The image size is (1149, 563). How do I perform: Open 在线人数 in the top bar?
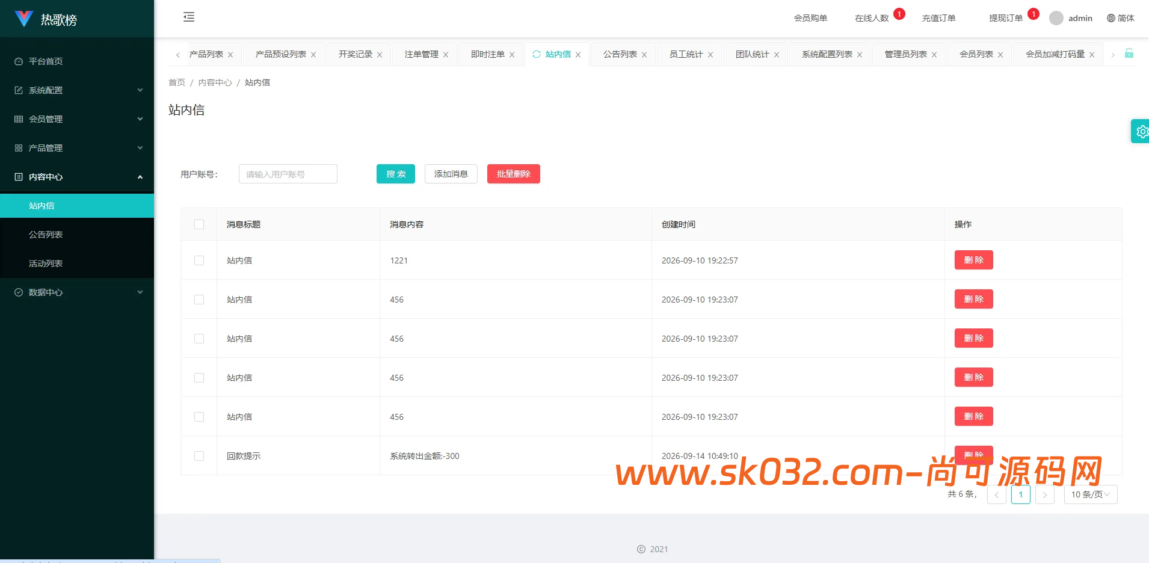point(872,18)
